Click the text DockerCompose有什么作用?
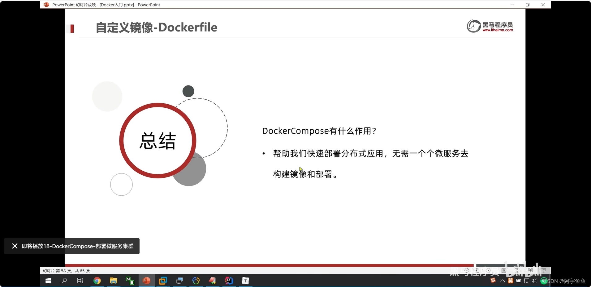591x287 pixels. [x=319, y=131]
